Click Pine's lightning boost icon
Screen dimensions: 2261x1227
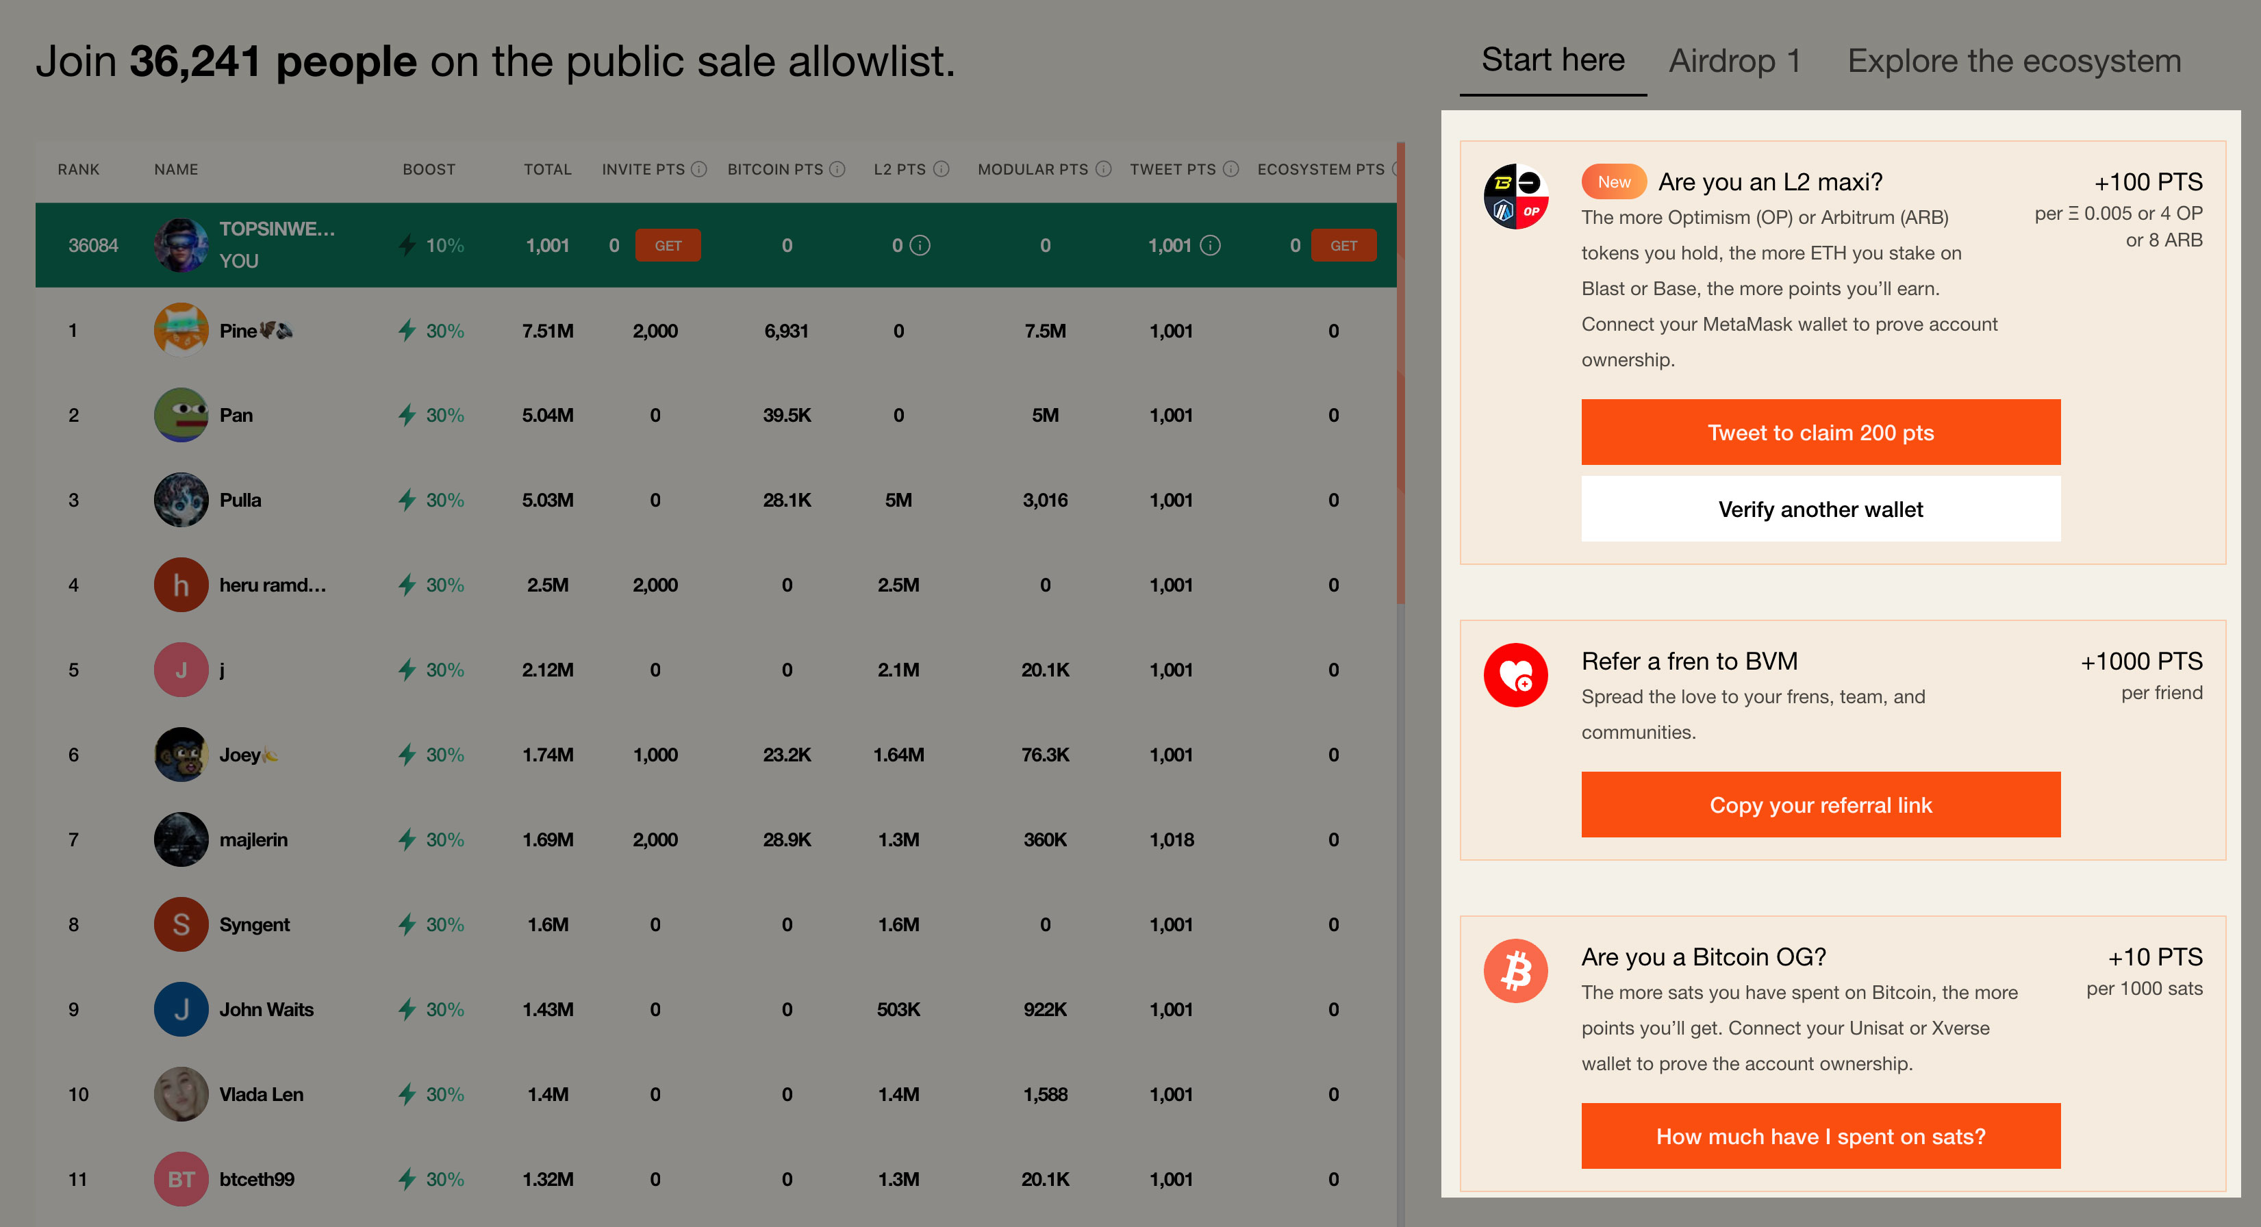coord(406,331)
